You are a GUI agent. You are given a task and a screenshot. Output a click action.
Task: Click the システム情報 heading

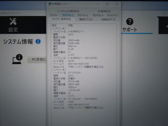[x=18, y=42]
